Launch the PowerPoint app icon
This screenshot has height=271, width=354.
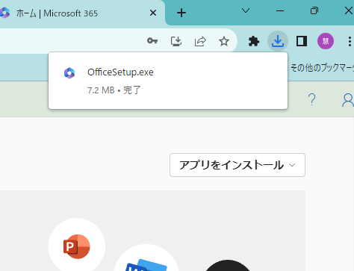77,246
